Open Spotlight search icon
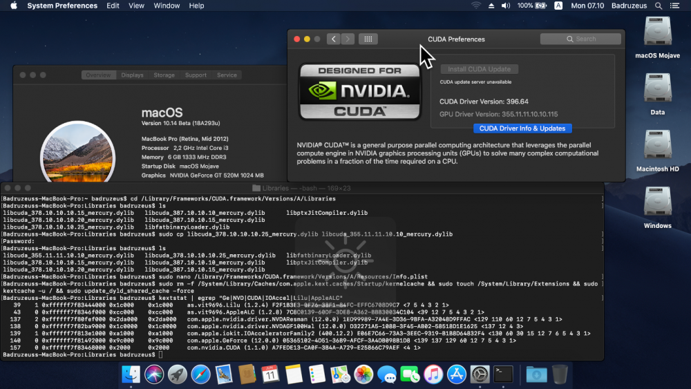The image size is (691, 389). pos(659,6)
